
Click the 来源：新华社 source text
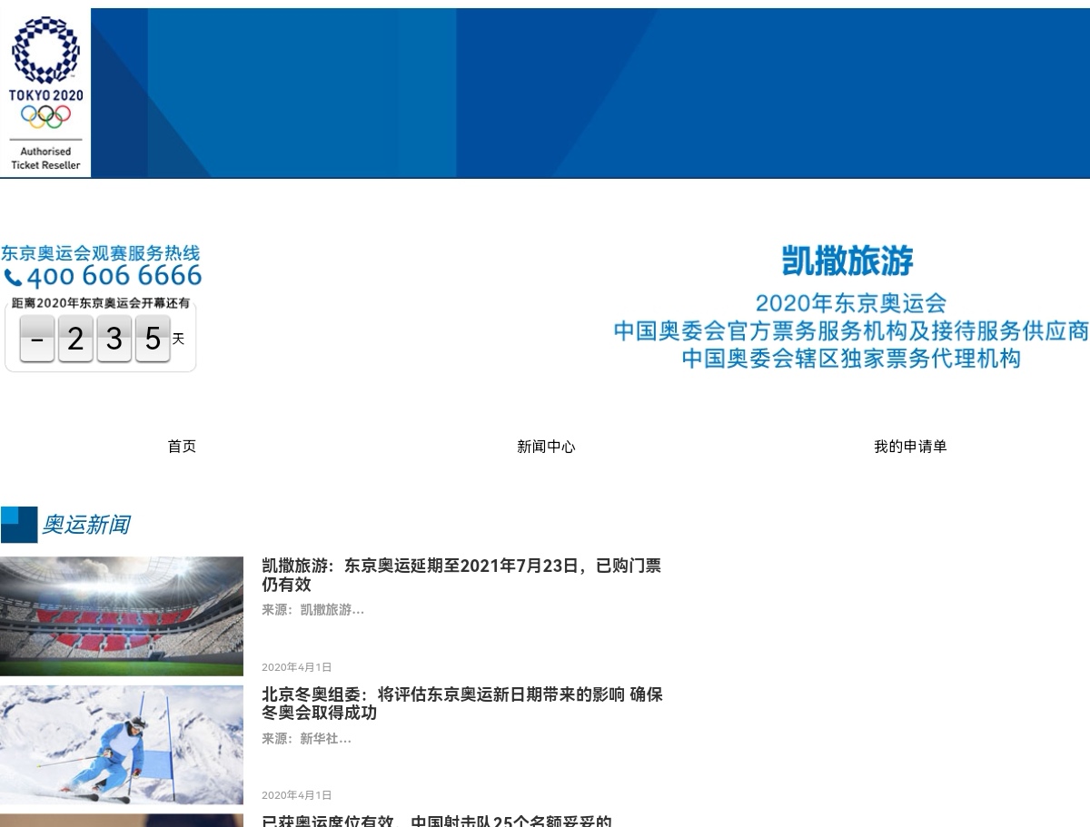tap(306, 739)
